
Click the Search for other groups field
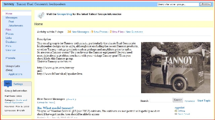(x=178, y=4)
